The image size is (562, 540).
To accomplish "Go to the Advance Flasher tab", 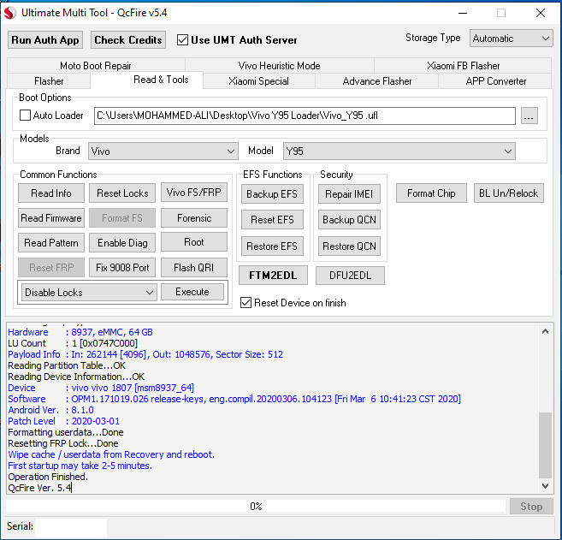I will [377, 81].
